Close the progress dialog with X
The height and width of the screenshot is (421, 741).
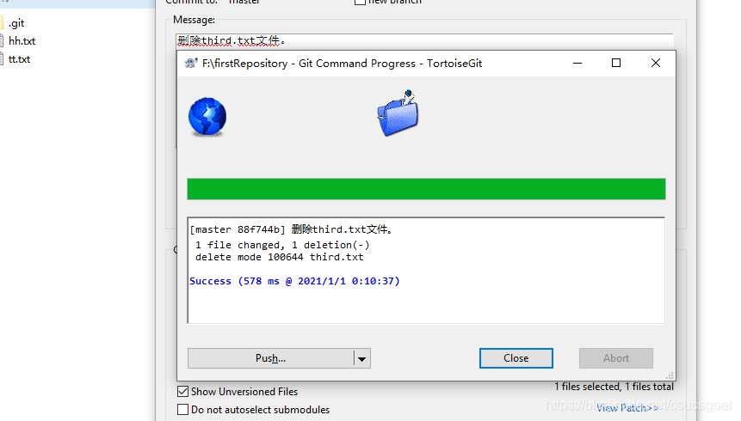point(656,63)
